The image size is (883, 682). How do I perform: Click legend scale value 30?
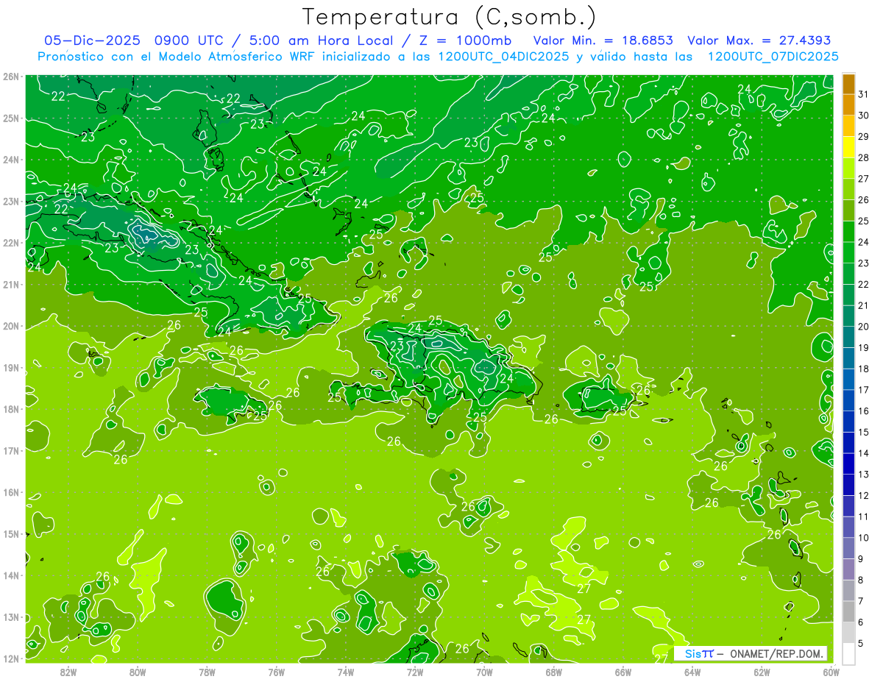864,115
